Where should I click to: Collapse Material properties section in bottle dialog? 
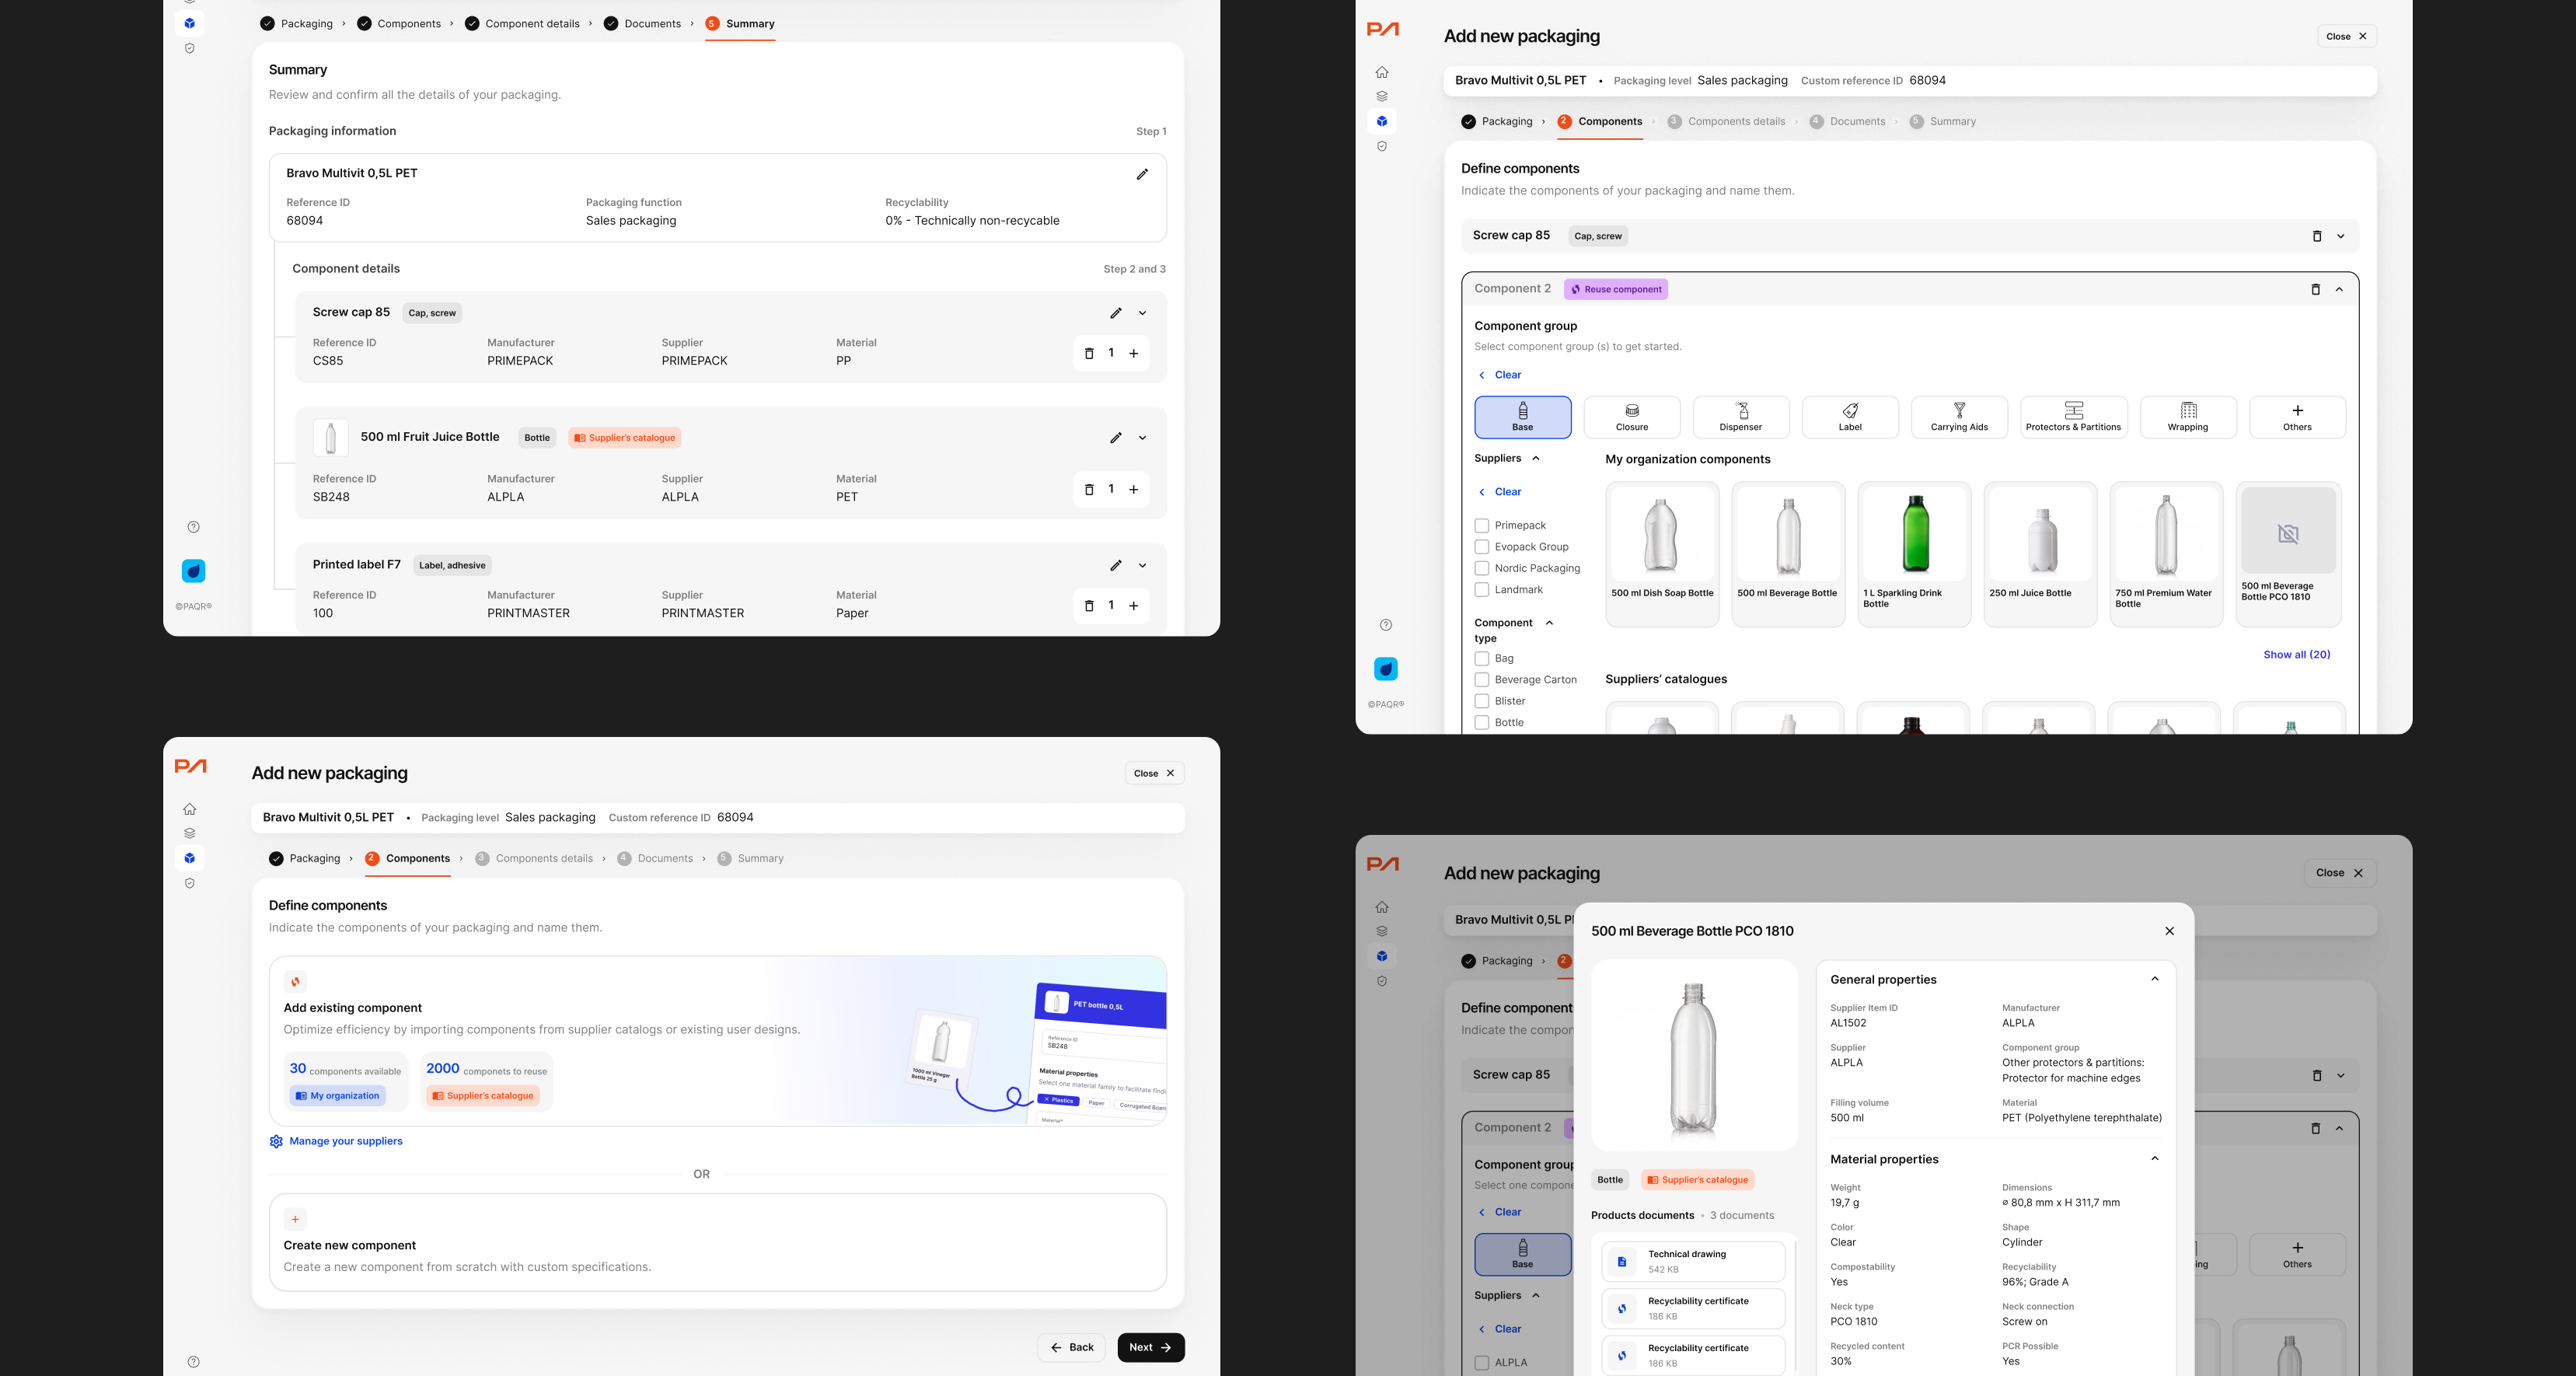pos(2155,1159)
